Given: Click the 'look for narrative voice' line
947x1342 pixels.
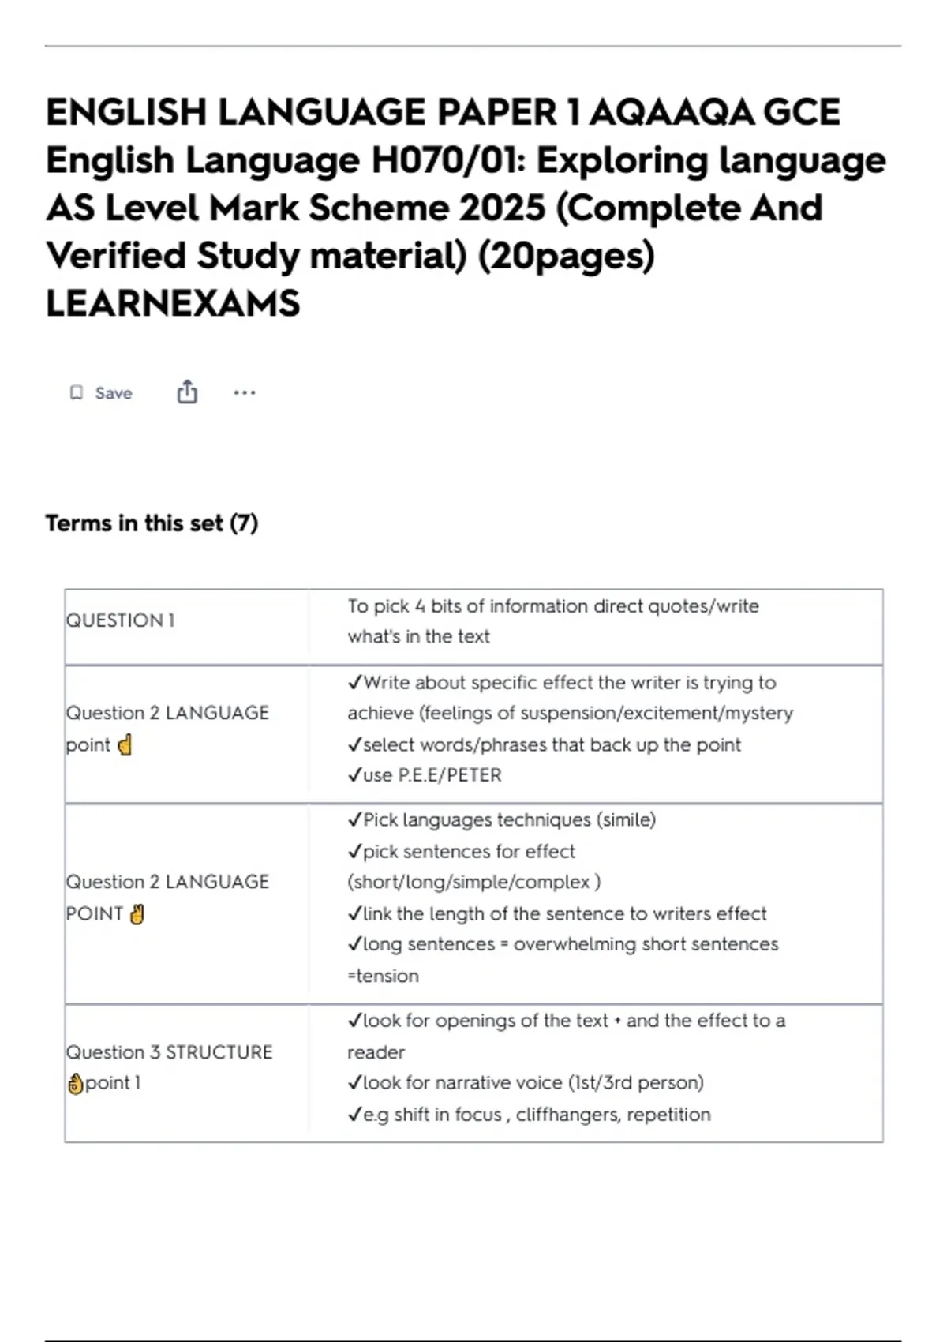Looking at the screenshot, I should [532, 1082].
